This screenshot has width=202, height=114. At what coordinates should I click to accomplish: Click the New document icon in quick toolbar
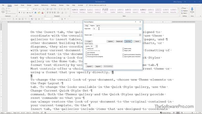pos(13,19)
